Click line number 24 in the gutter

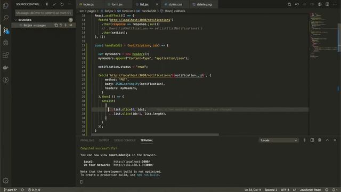click(84, 75)
